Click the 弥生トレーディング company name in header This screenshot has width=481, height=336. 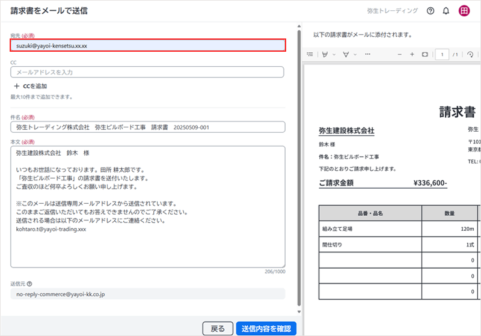393,11
